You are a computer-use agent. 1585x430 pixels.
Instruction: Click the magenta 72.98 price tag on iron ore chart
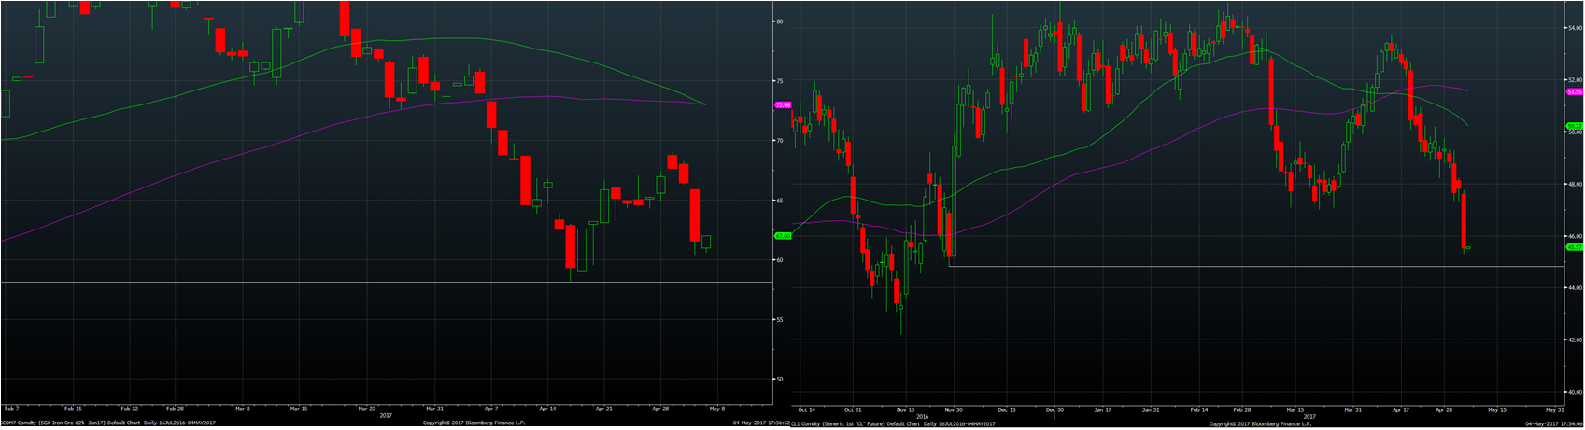pyautogui.click(x=783, y=105)
